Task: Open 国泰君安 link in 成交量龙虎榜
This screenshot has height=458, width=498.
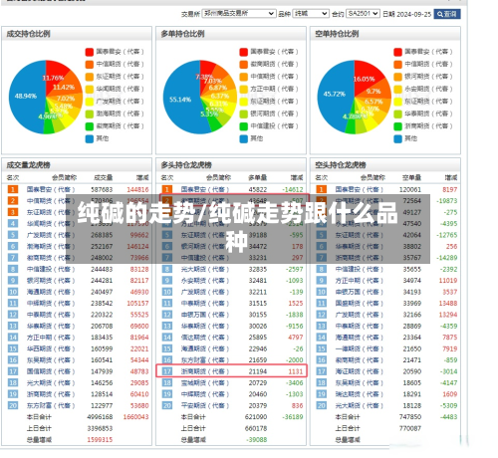Action: [x=51, y=189]
